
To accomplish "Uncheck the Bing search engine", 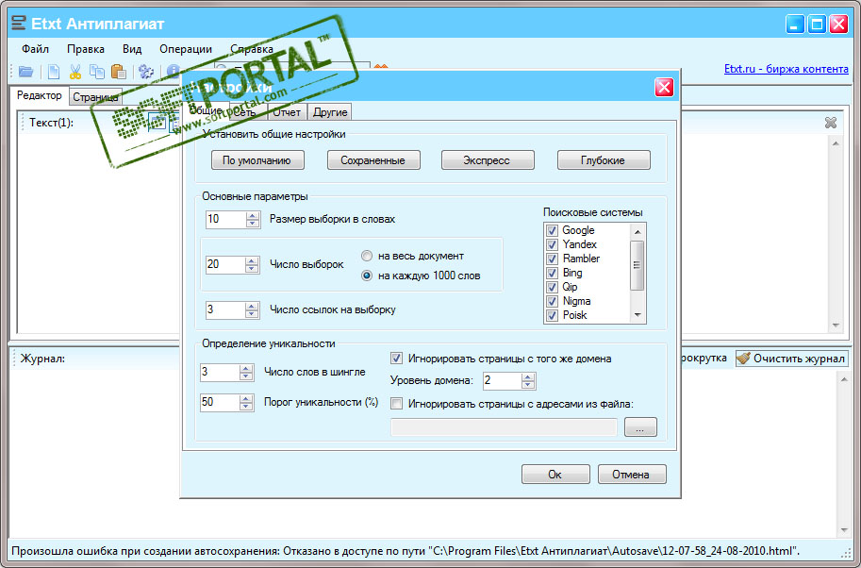I will [x=553, y=273].
